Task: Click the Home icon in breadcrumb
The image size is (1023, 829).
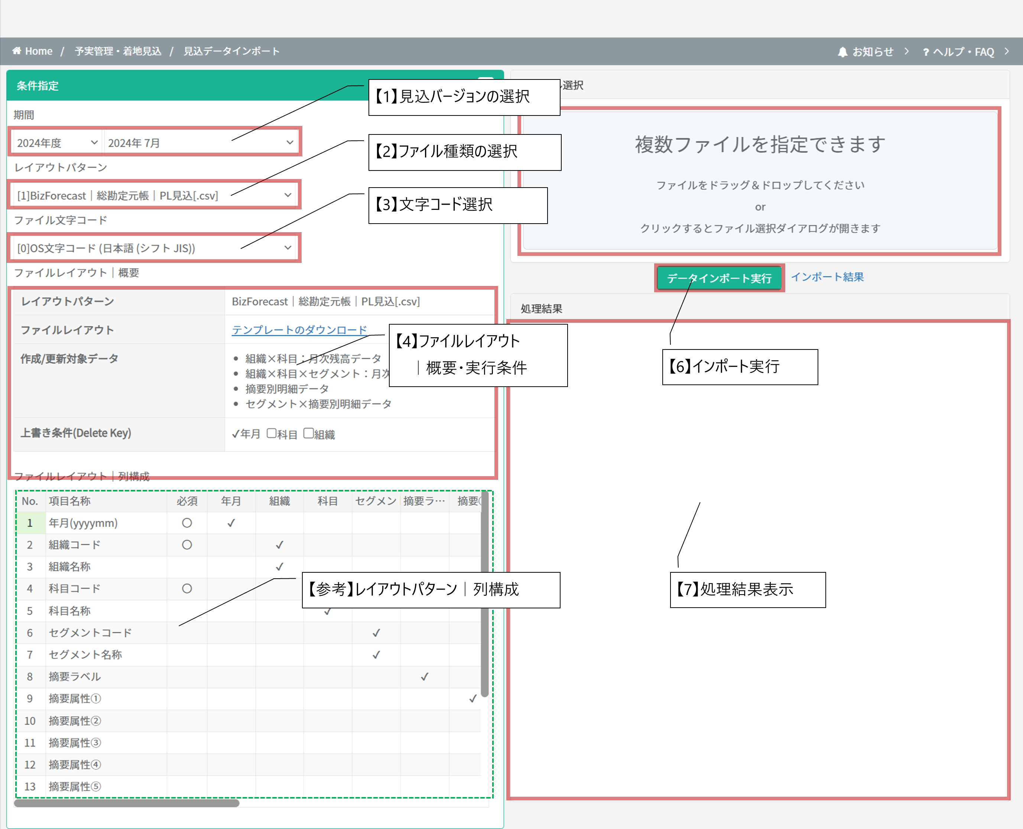Action: [x=17, y=51]
